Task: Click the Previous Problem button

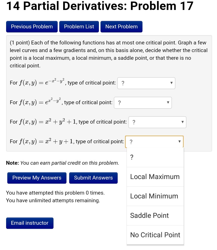Action: tap(32, 27)
